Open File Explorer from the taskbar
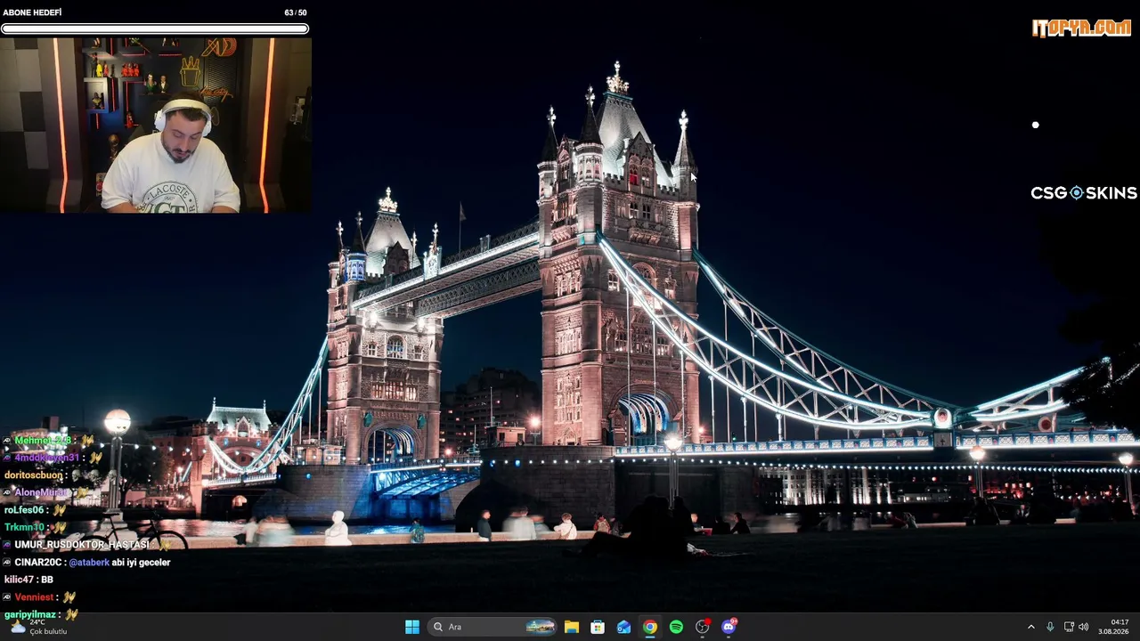The height and width of the screenshot is (641, 1140). [x=572, y=627]
